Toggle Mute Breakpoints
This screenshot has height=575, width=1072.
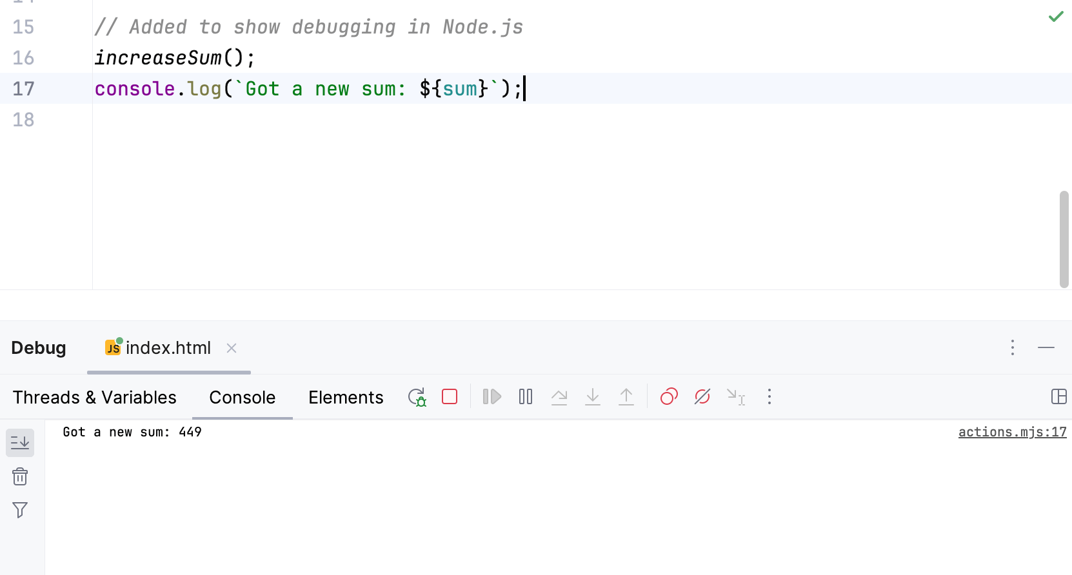(x=702, y=396)
